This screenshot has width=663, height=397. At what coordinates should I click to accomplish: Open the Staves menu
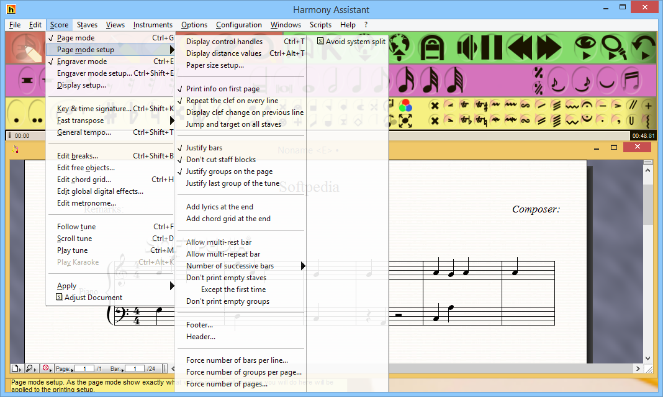87,25
